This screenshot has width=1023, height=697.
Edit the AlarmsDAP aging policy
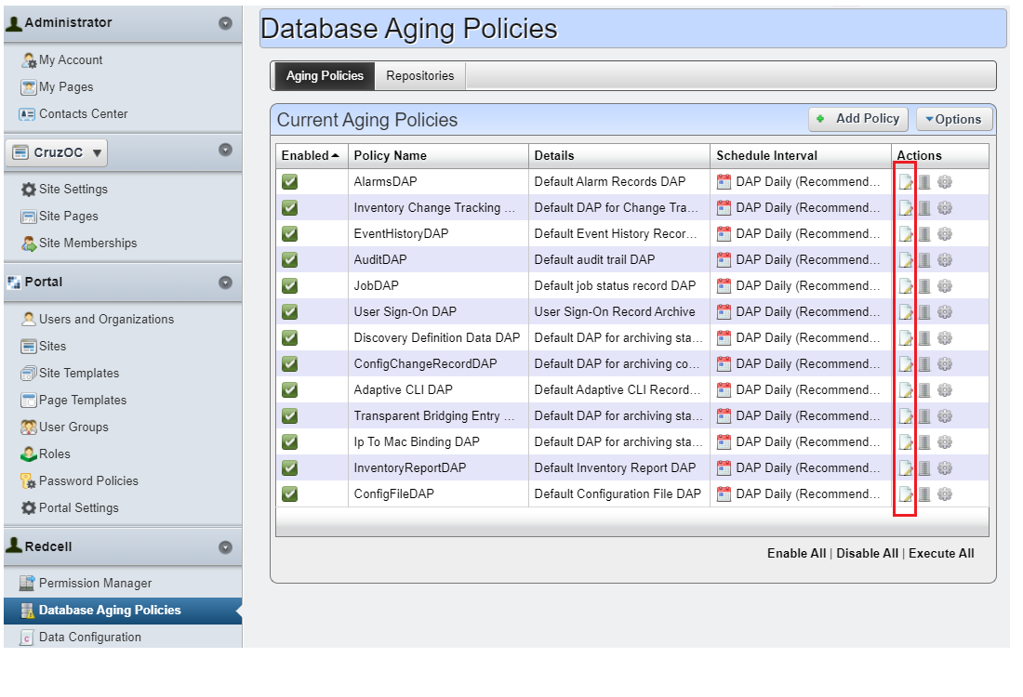[907, 181]
